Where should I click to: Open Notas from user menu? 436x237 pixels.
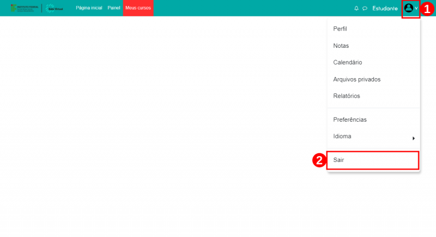[x=373, y=46]
